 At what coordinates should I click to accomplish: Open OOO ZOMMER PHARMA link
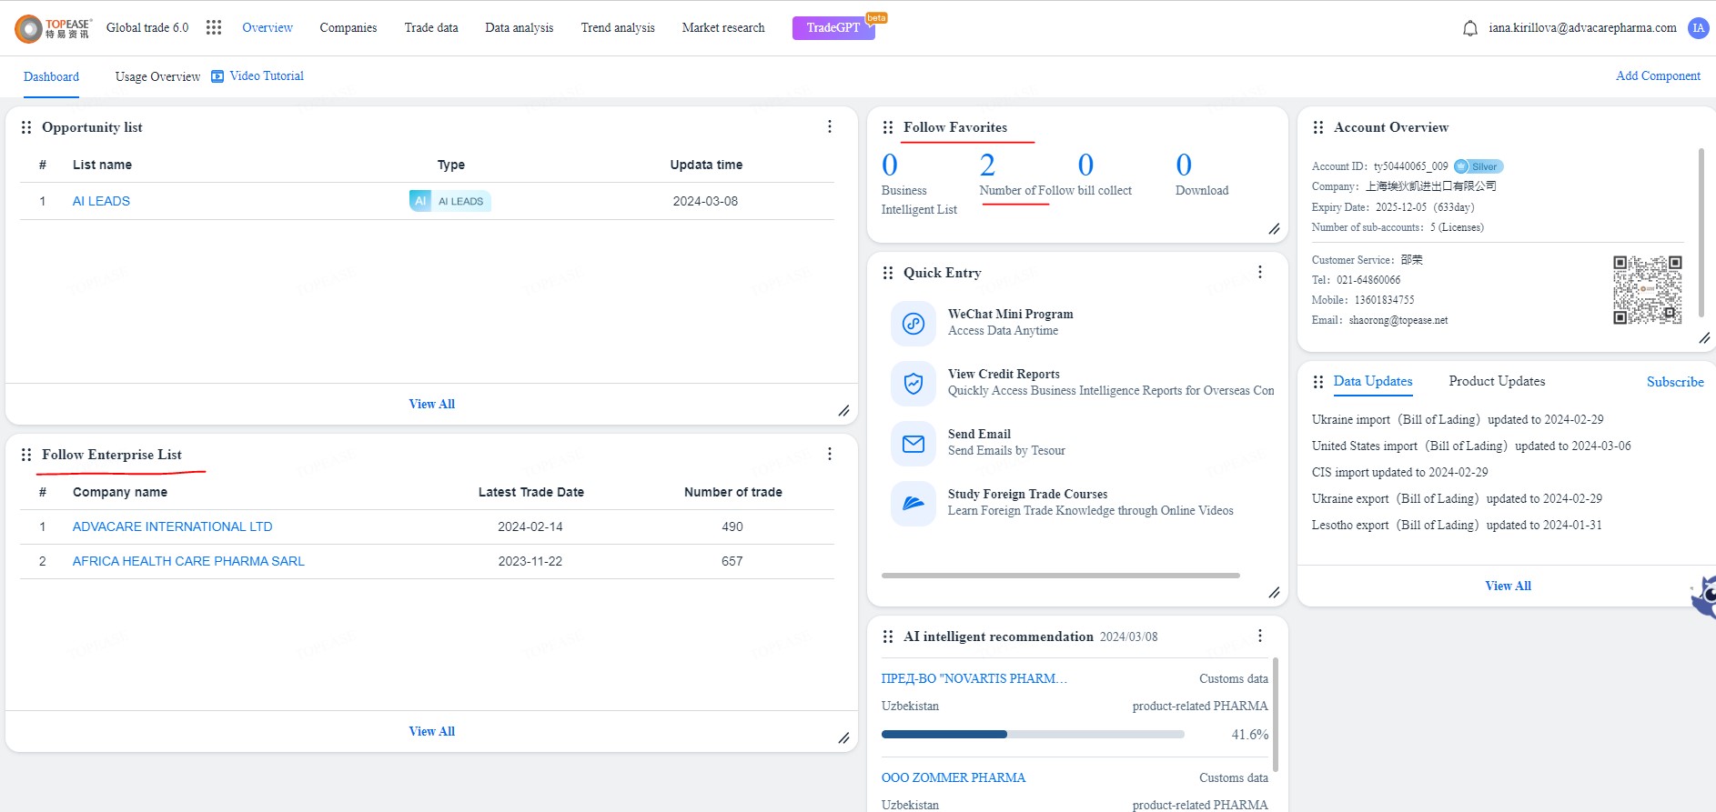[x=954, y=778]
